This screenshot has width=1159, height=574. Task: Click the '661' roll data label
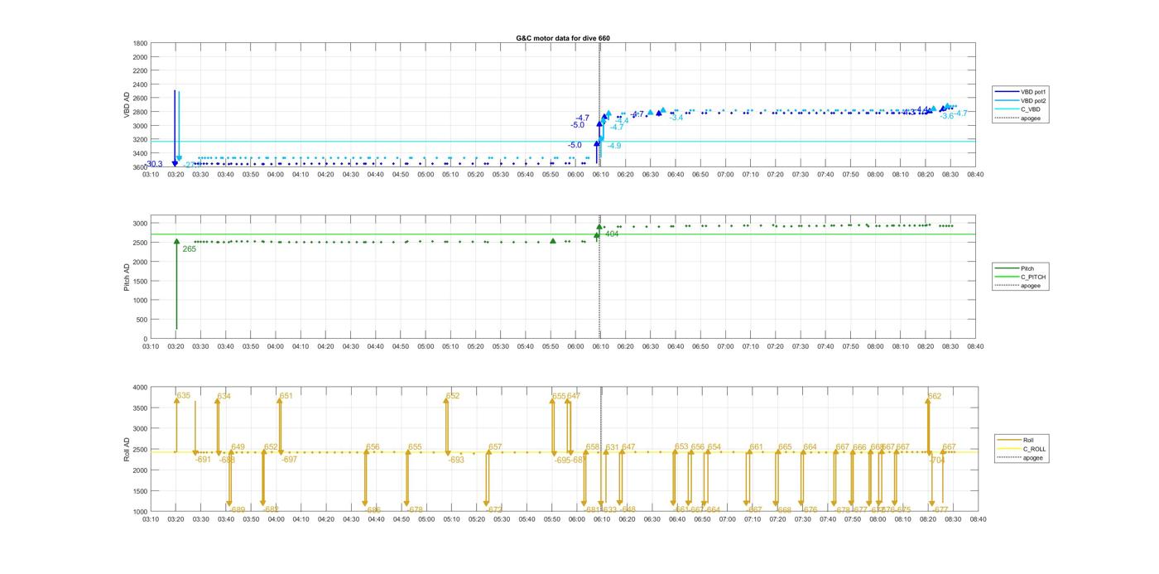[x=757, y=447]
